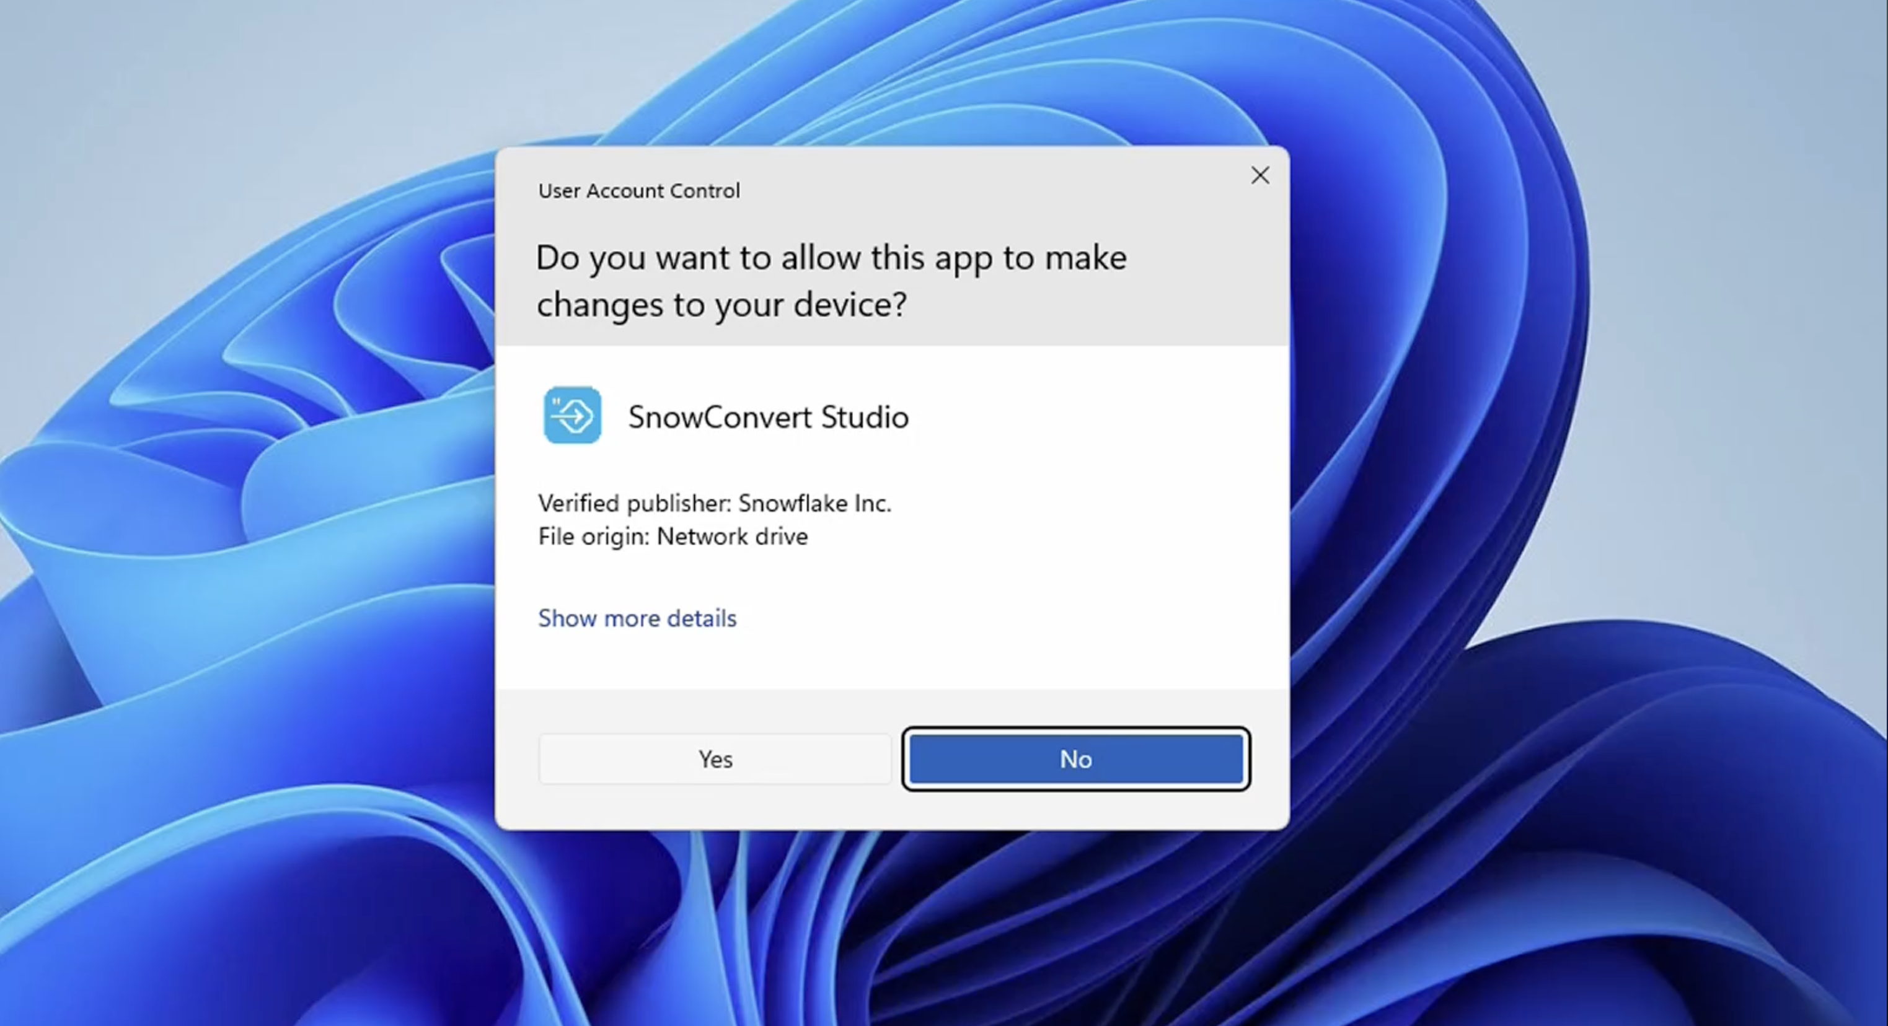Click the Verified publisher: Snowflake Inc. line
This screenshot has width=1888, height=1026.
pyautogui.click(x=715, y=504)
